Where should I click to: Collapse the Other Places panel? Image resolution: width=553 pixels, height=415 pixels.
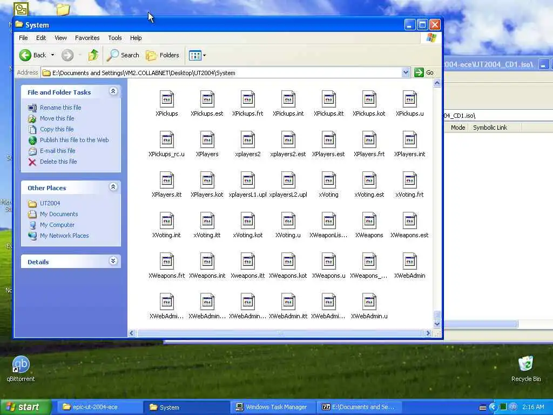(113, 187)
